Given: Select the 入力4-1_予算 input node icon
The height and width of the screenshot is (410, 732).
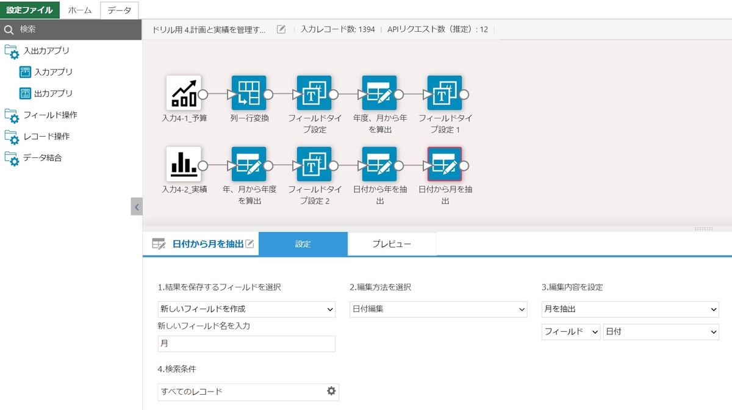Looking at the screenshot, I should click(x=184, y=93).
